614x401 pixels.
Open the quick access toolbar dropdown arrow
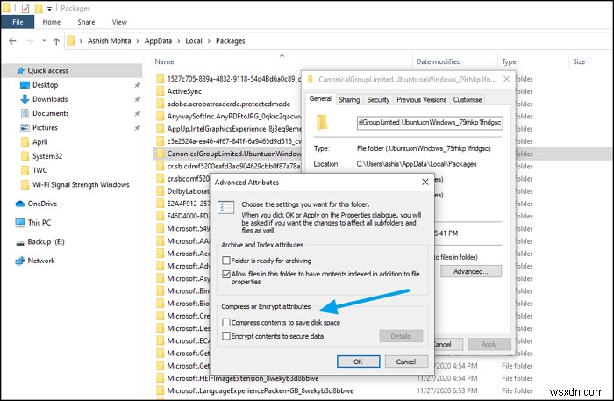click(49, 8)
